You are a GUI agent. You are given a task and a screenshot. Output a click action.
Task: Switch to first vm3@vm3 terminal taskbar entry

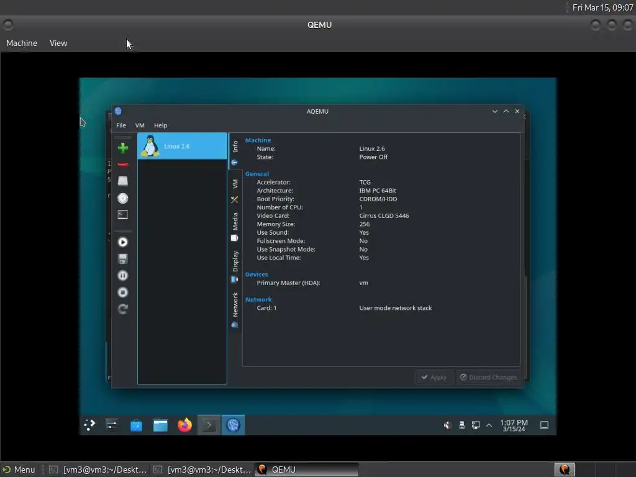pyautogui.click(x=98, y=470)
